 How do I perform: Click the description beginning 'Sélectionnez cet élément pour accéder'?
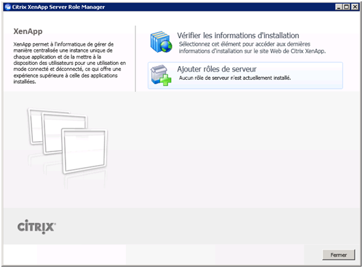tap(252, 48)
